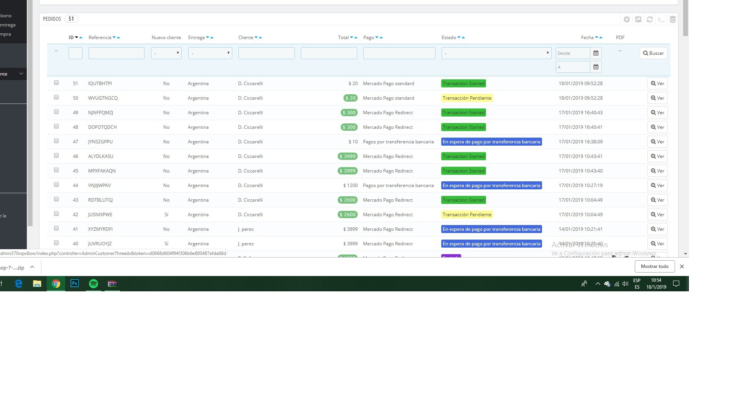Sort Total column descending arrow
Screen dimensions: 736x414
(x=352, y=38)
